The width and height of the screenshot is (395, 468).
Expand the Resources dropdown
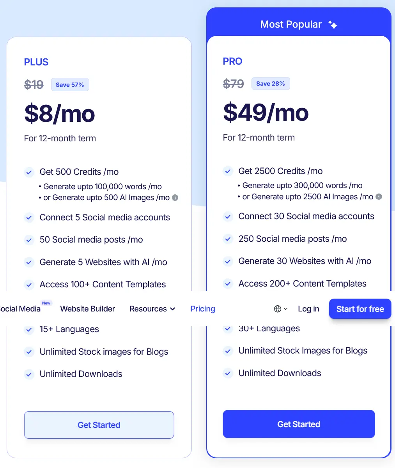tap(152, 309)
